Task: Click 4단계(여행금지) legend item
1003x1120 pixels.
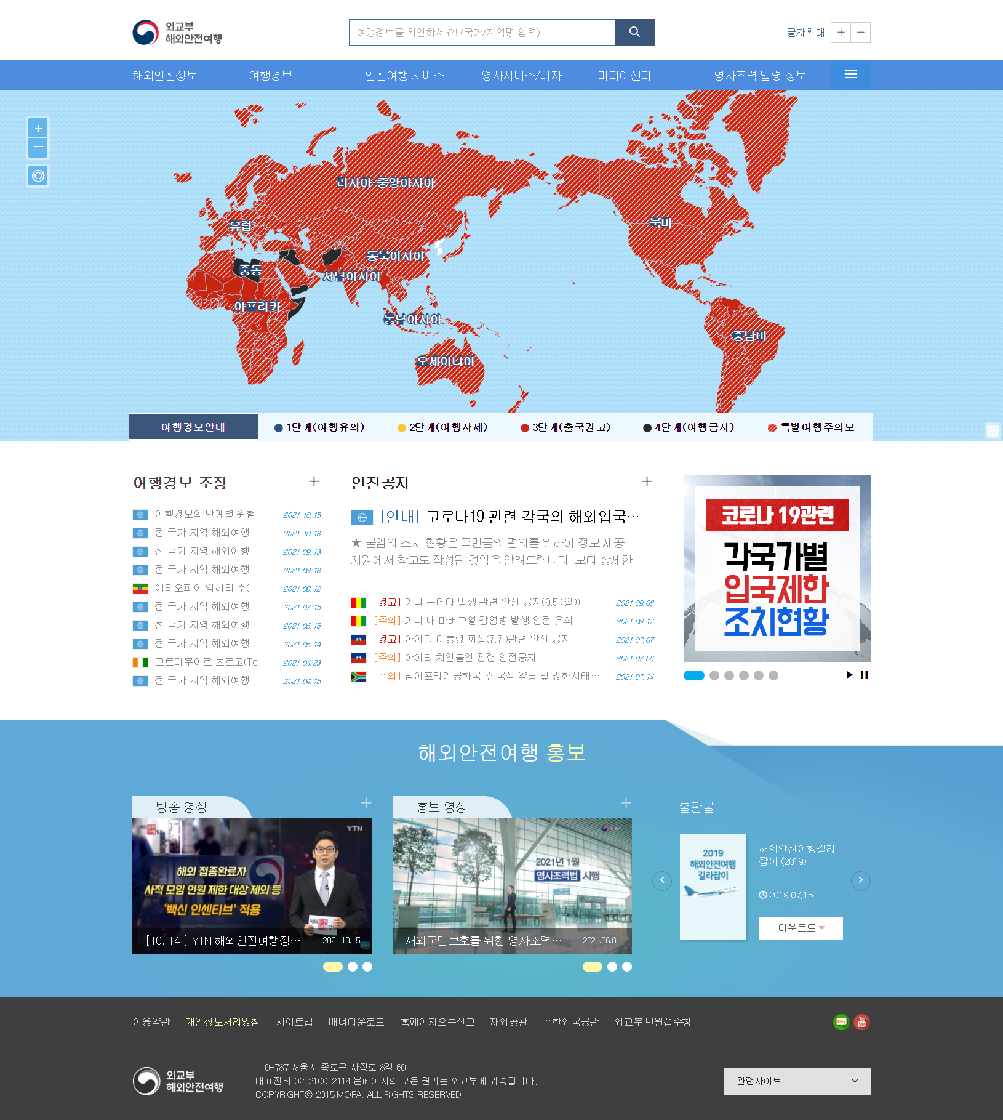Action: pyautogui.click(x=689, y=427)
